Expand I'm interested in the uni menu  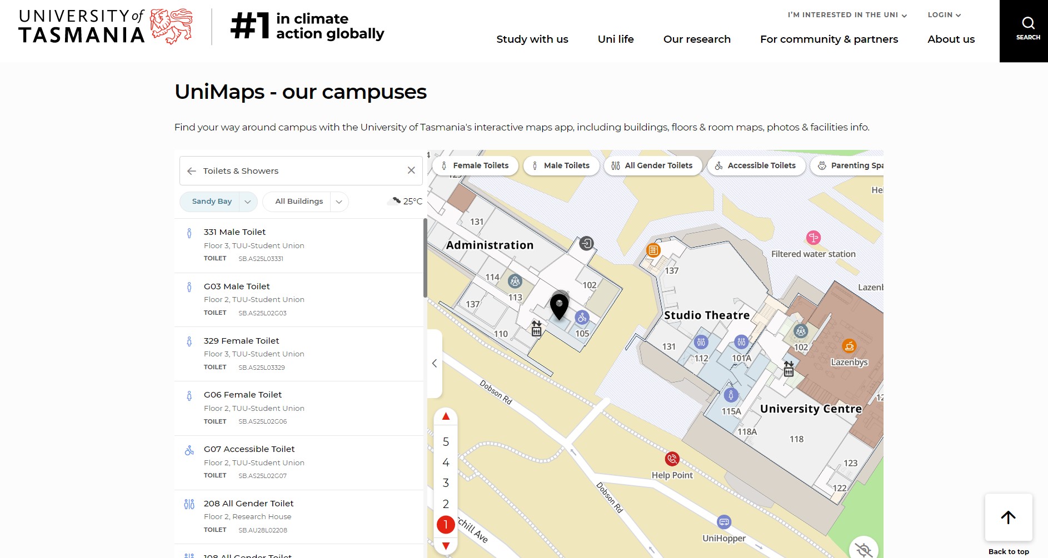pos(847,15)
